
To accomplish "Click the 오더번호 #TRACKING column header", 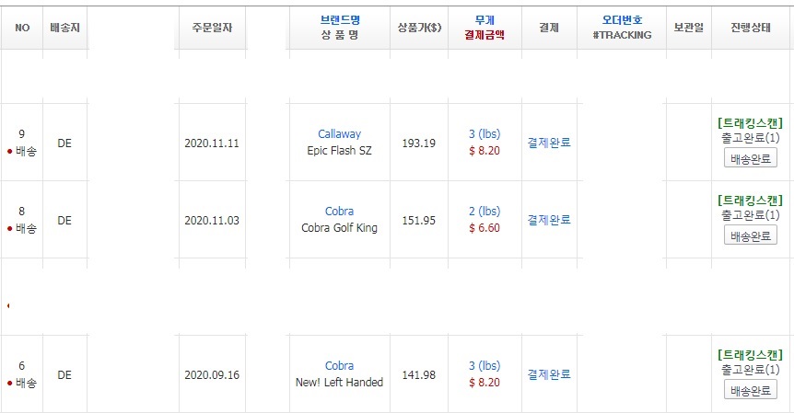I will click(622, 28).
